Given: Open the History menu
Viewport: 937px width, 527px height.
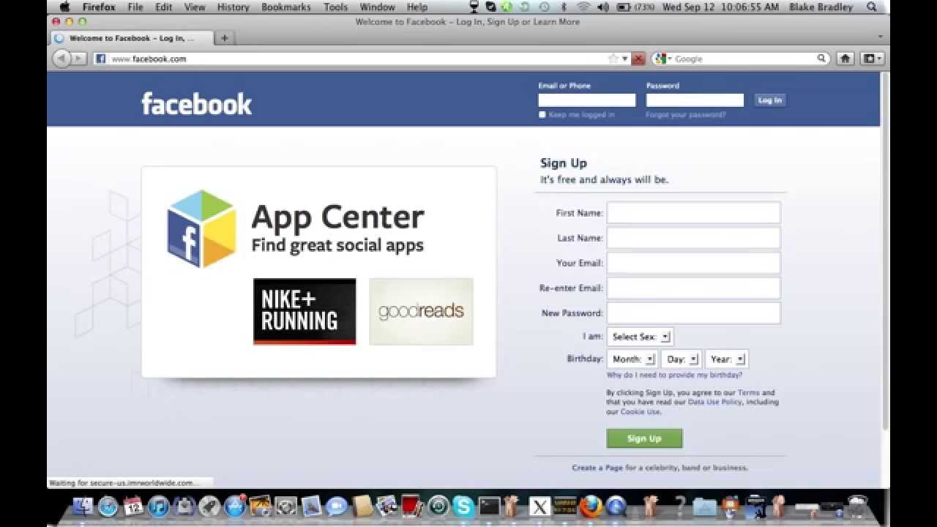Looking at the screenshot, I should (x=233, y=7).
